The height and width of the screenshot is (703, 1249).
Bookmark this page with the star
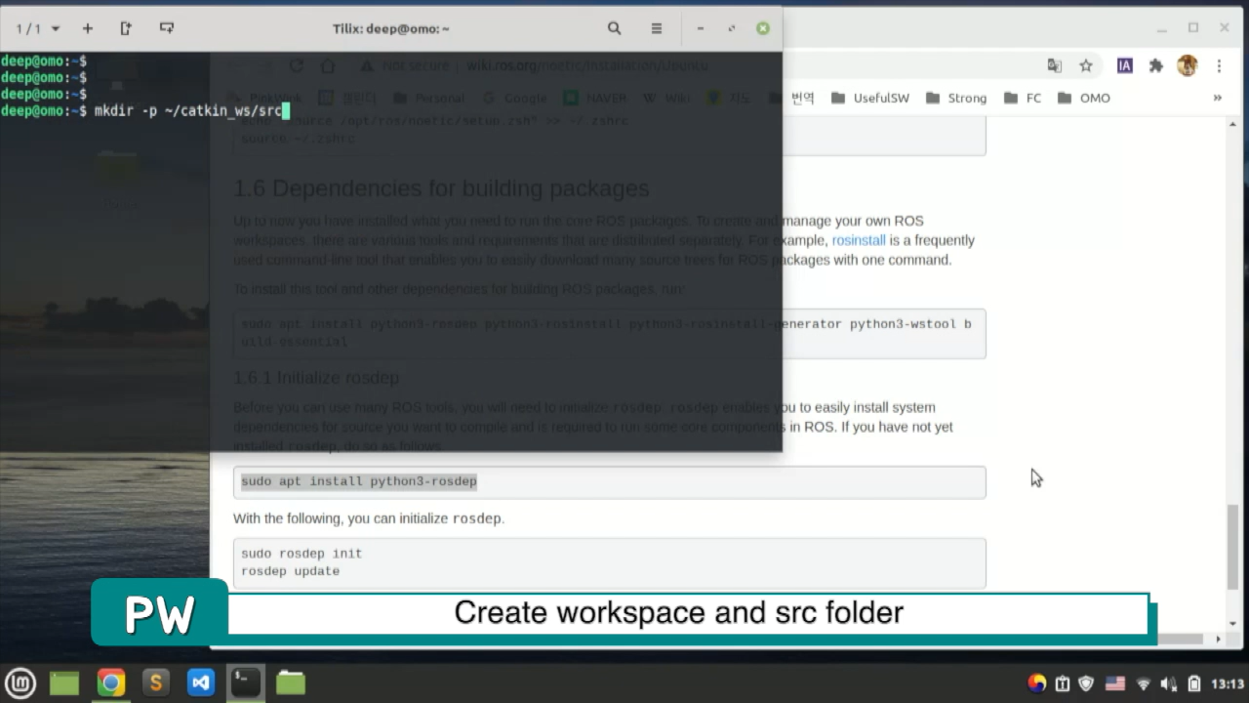pyautogui.click(x=1086, y=65)
